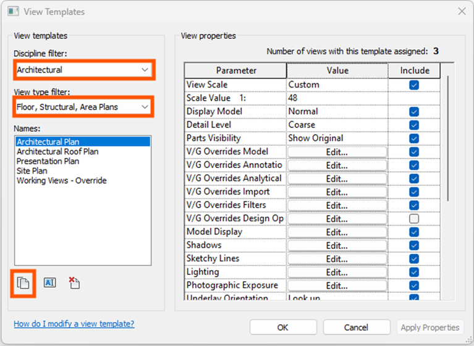The height and width of the screenshot is (346, 474).
Task: Toggle Include checkbox for Model Display
Action: tap(414, 232)
